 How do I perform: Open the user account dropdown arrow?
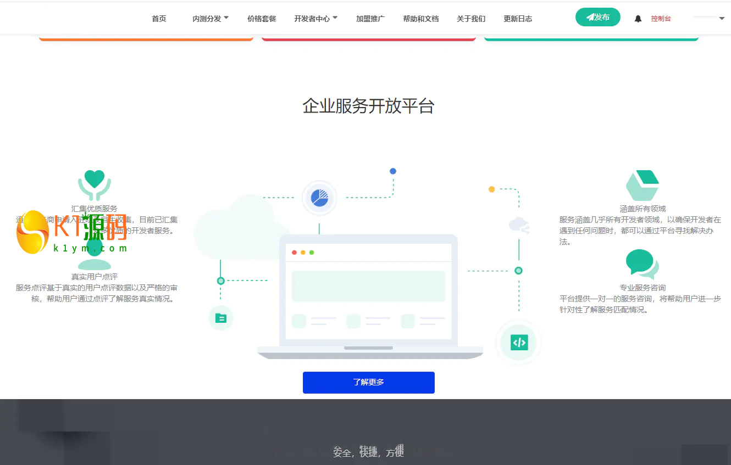click(722, 19)
